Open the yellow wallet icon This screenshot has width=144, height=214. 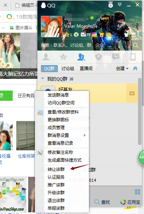109,35
